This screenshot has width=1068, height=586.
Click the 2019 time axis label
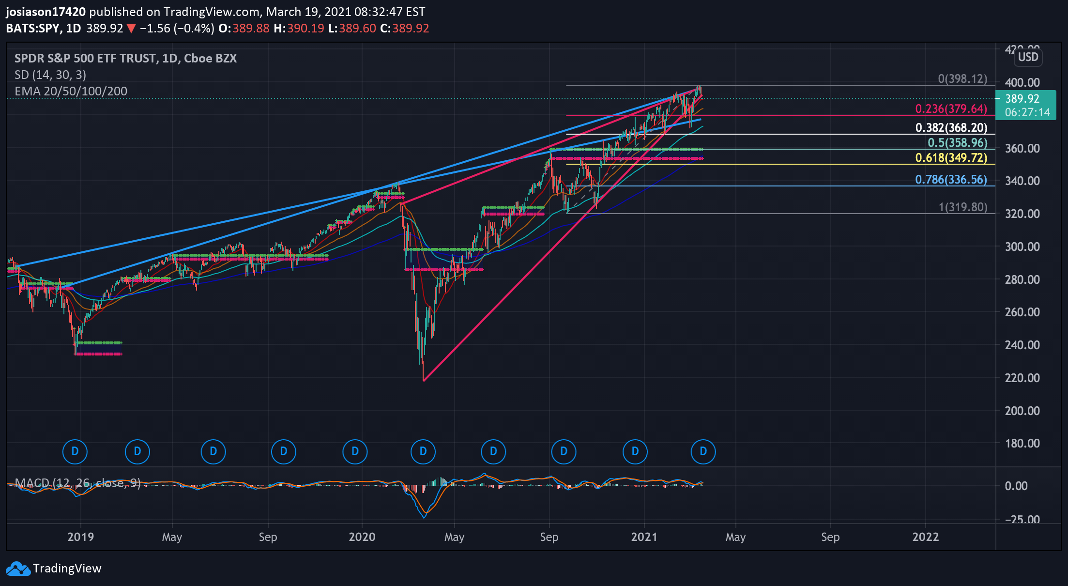(80, 537)
